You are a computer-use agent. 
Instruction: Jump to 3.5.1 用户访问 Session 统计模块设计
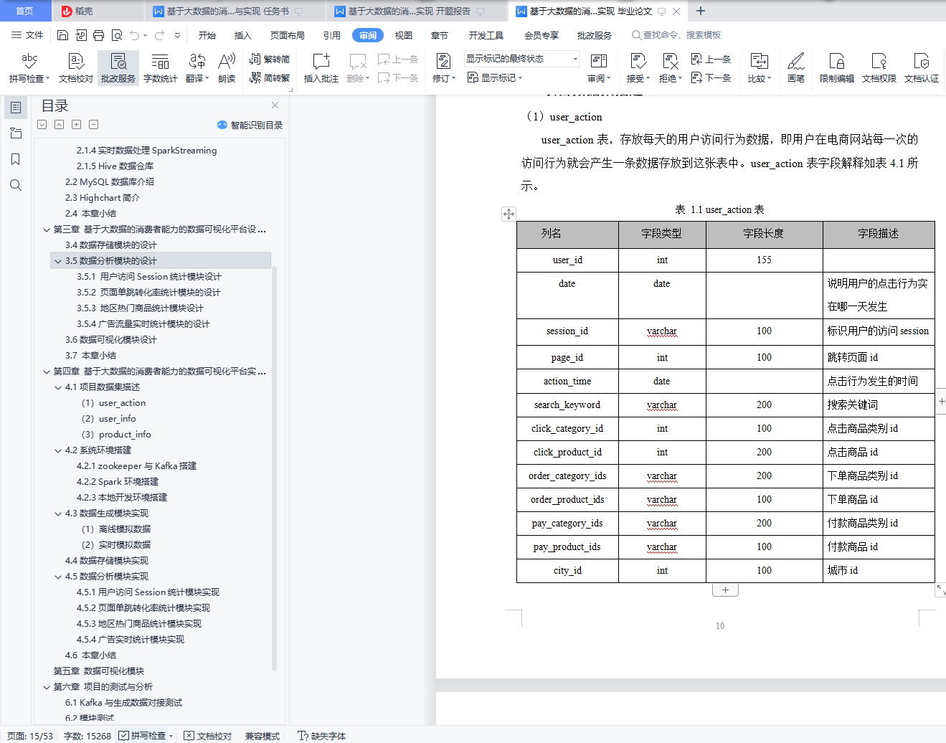point(149,277)
